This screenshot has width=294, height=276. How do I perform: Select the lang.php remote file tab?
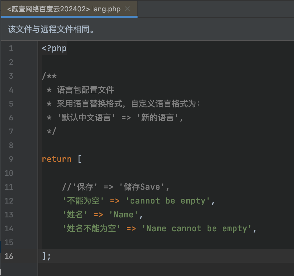coord(69,9)
